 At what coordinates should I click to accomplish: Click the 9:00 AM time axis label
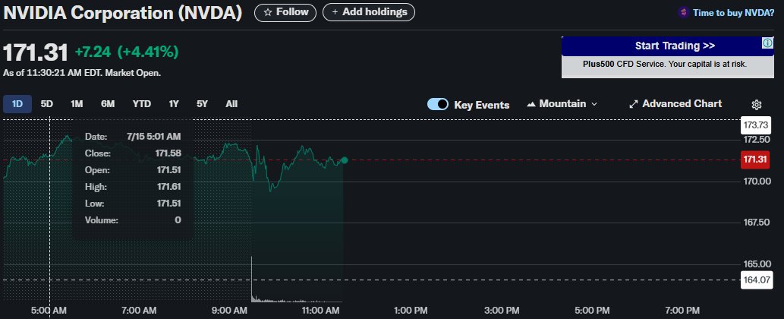(229, 311)
